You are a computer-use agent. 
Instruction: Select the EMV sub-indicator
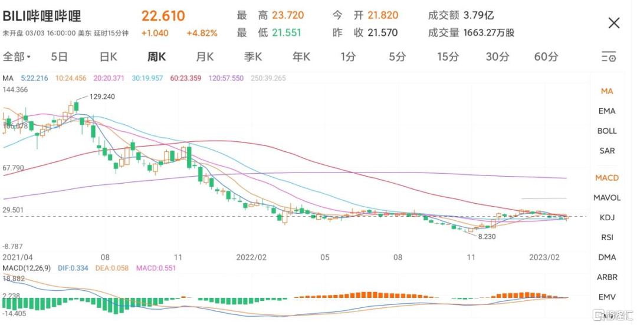click(x=607, y=297)
